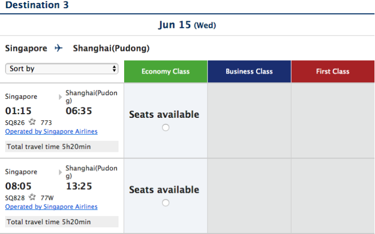This screenshot has width=375, height=234.
Task: Click the Star Alliance icon next to SQ828
Action: pyautogui.click(x=32, y=197)
